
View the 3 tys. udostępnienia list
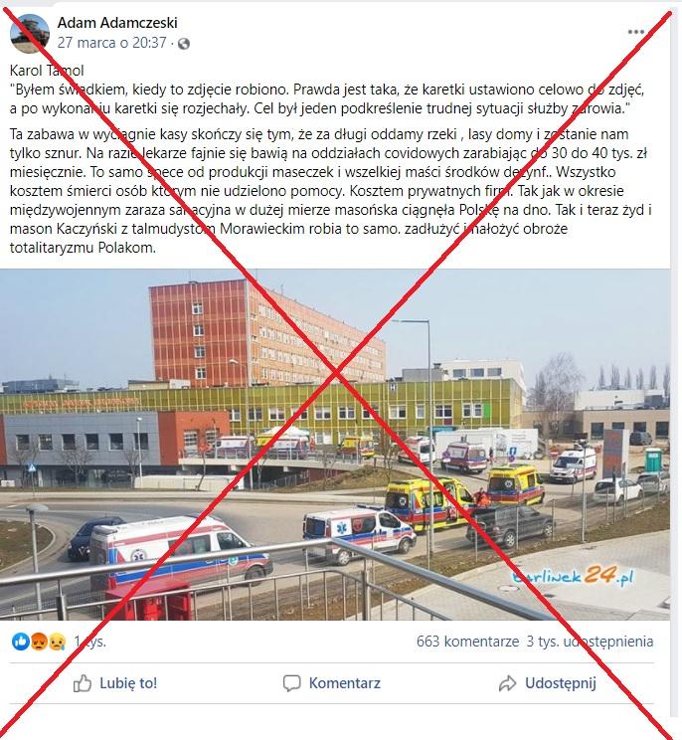pos(590,642)
